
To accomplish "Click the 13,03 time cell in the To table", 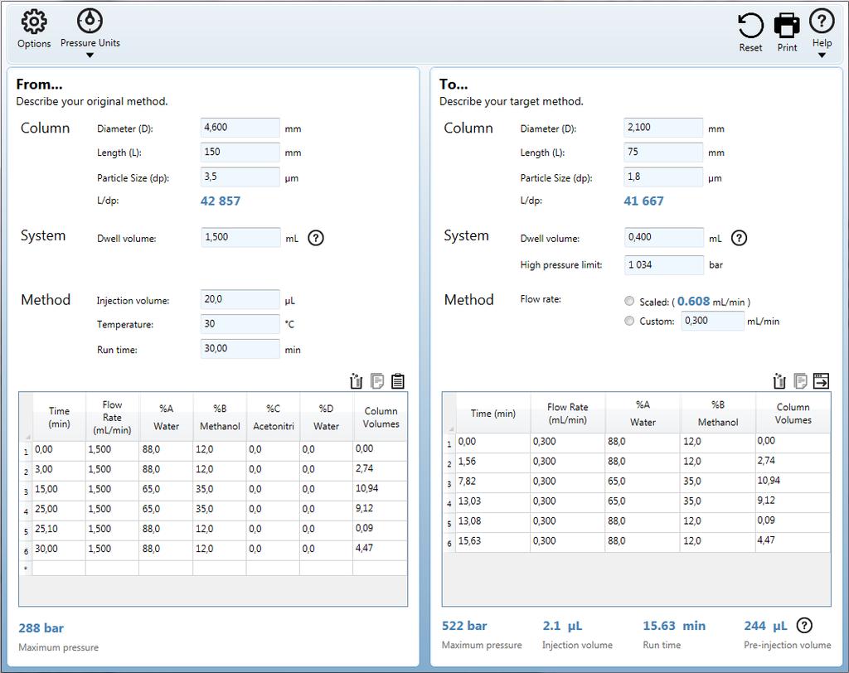I will [493, 501].
